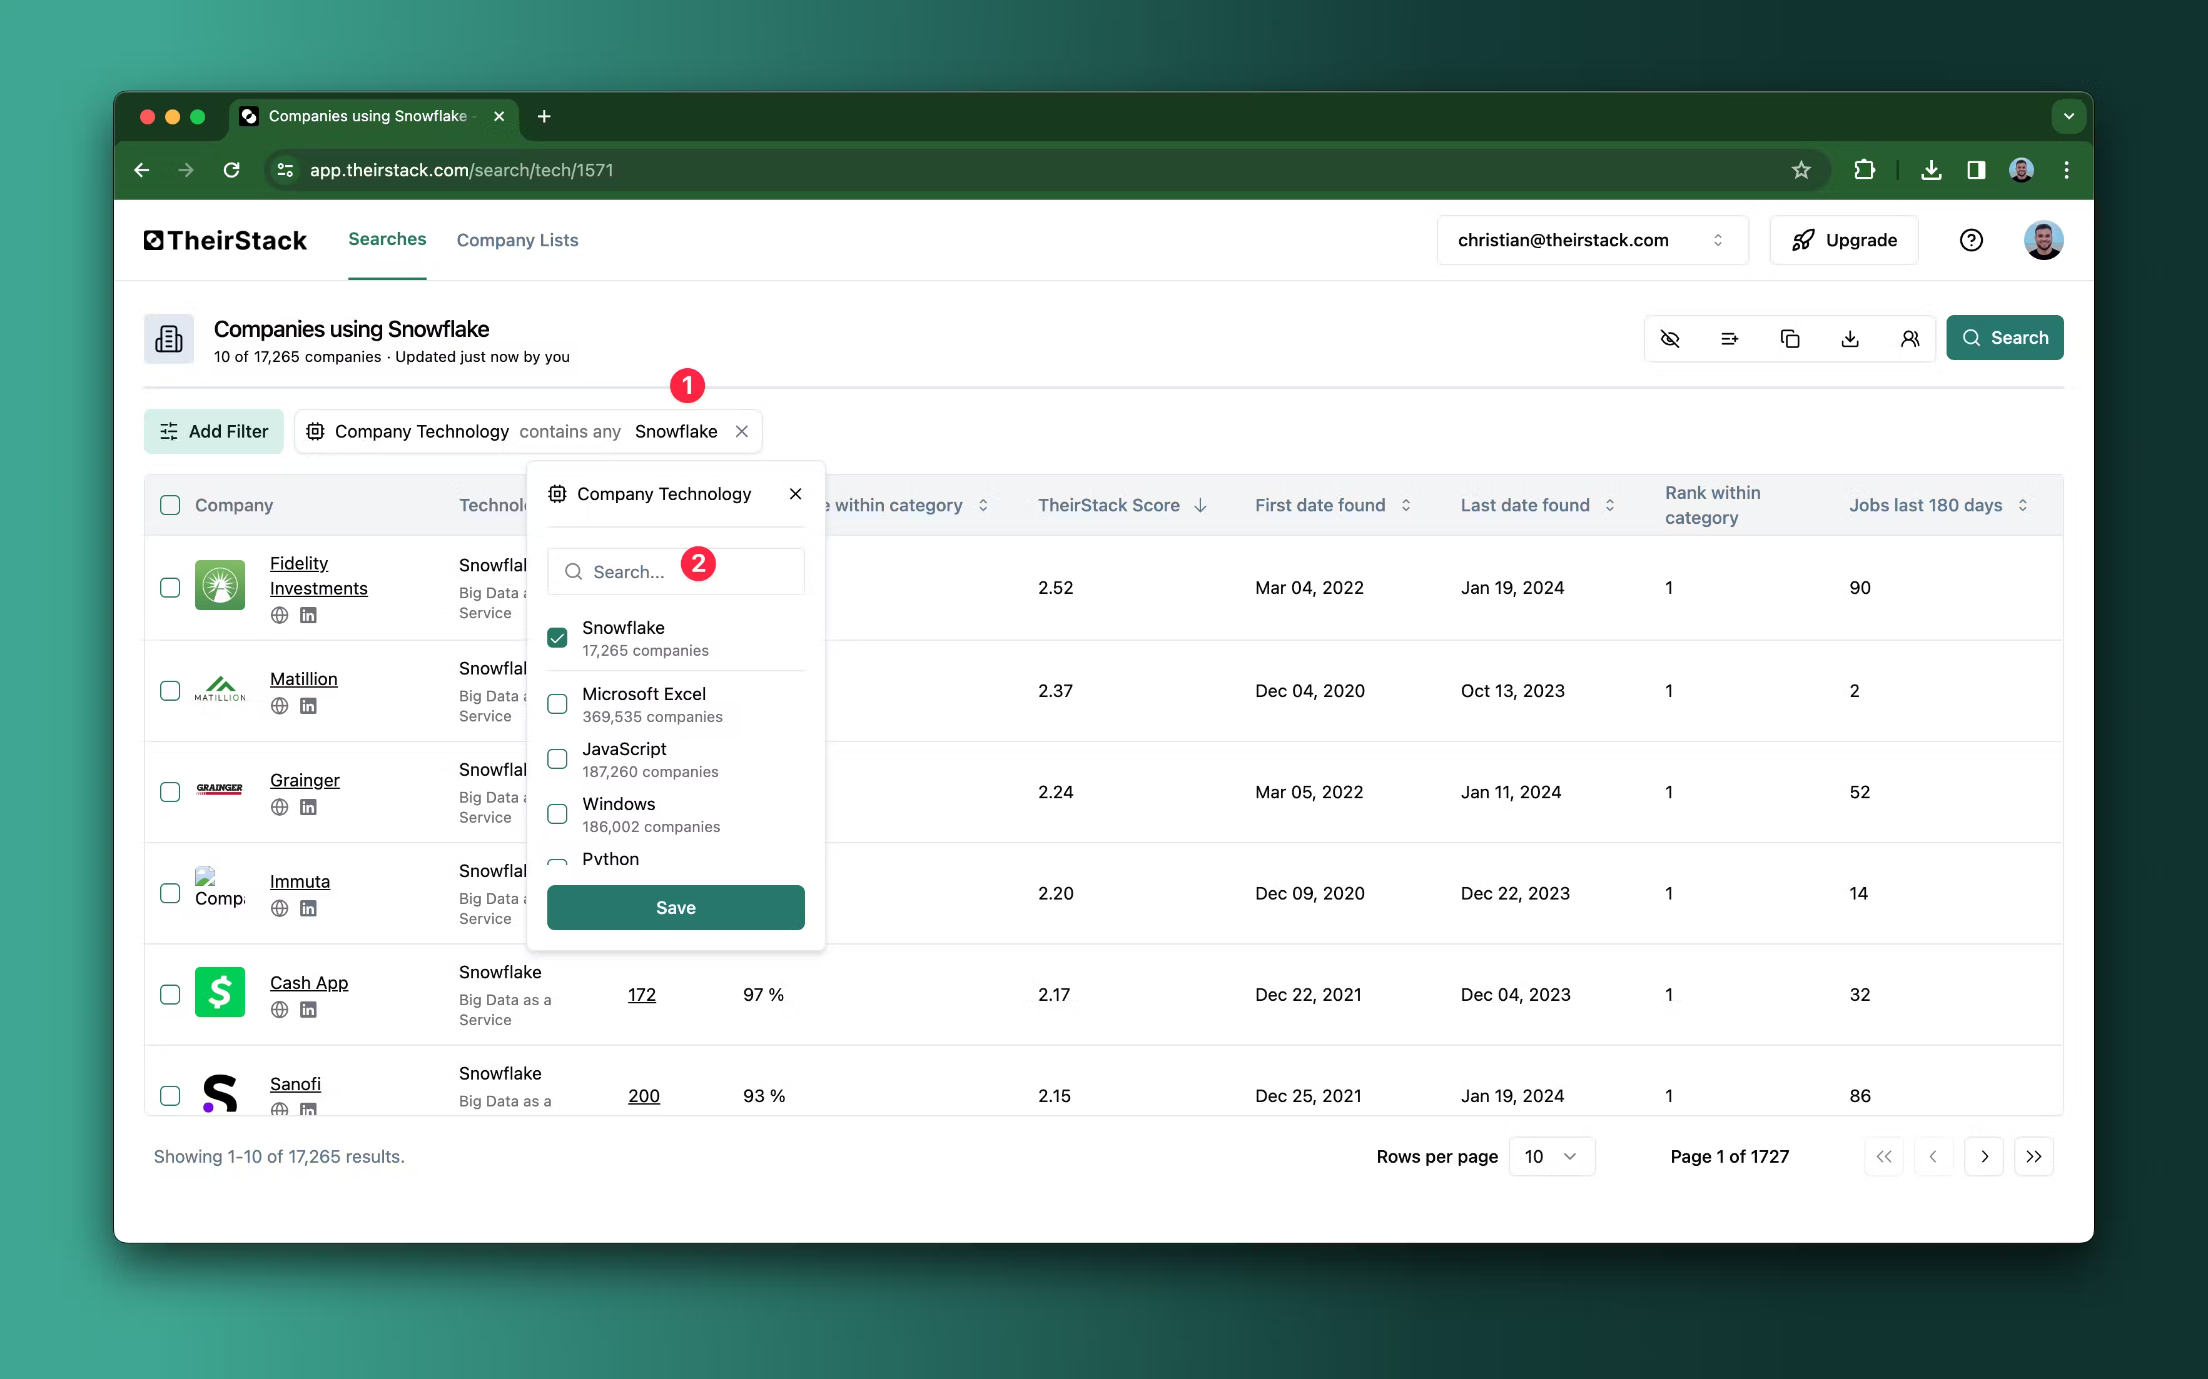This screenshot has width=2208, height=1379.
Task: Switch to Company Lists tab
Action: [517, 240]
